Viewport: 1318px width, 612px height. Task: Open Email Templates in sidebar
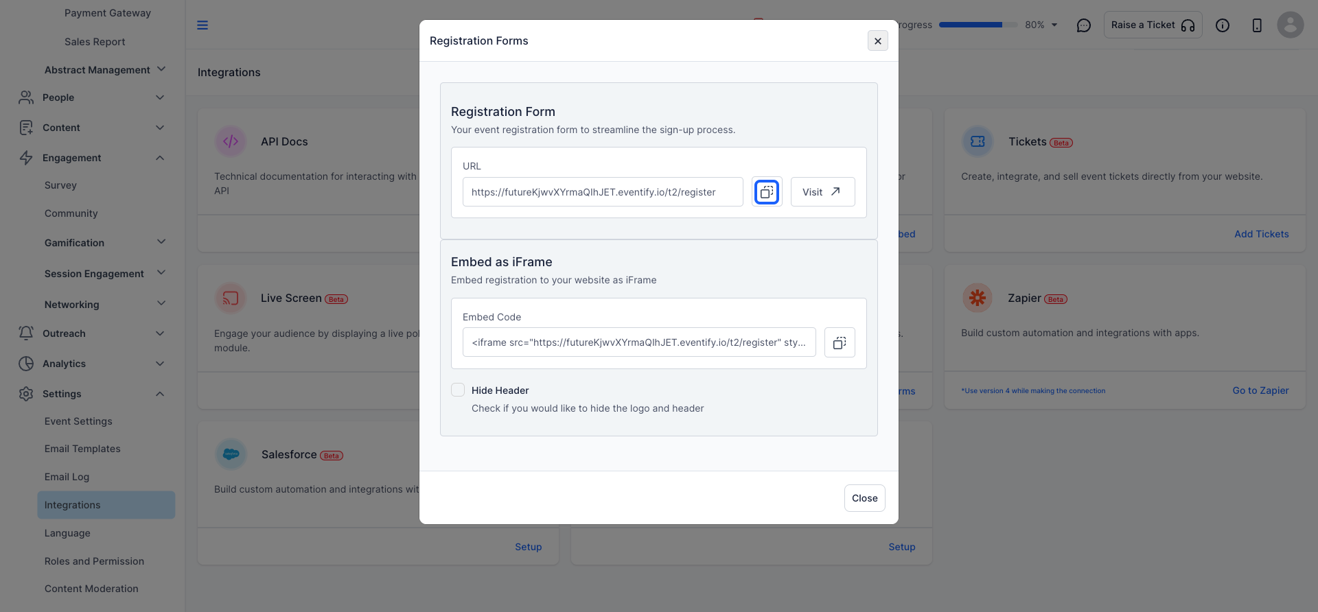click(x=82, y=449)
